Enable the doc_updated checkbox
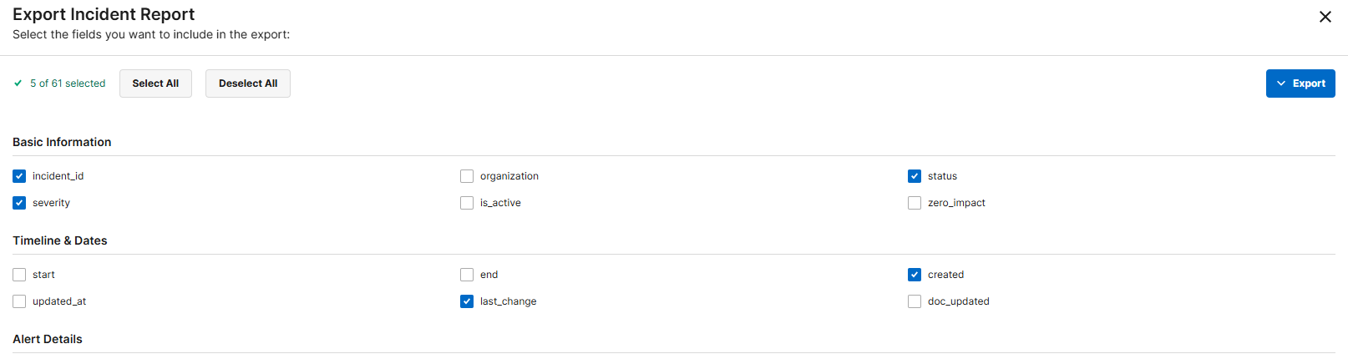Image resolution: width=1348 pixels, height=354 pixels. tap(915, 301)
